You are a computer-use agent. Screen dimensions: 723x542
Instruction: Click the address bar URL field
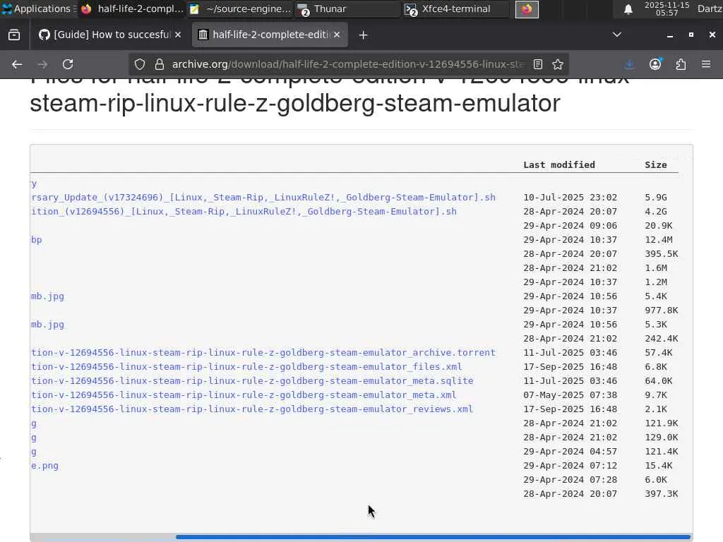pos(347,64)
